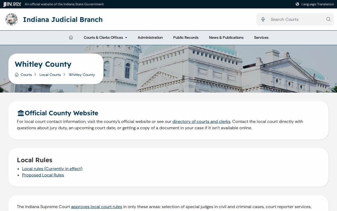Click the Indiana Judicial Branch title
Viewport: 337px width, 211px height.
(x=63, y=20)
